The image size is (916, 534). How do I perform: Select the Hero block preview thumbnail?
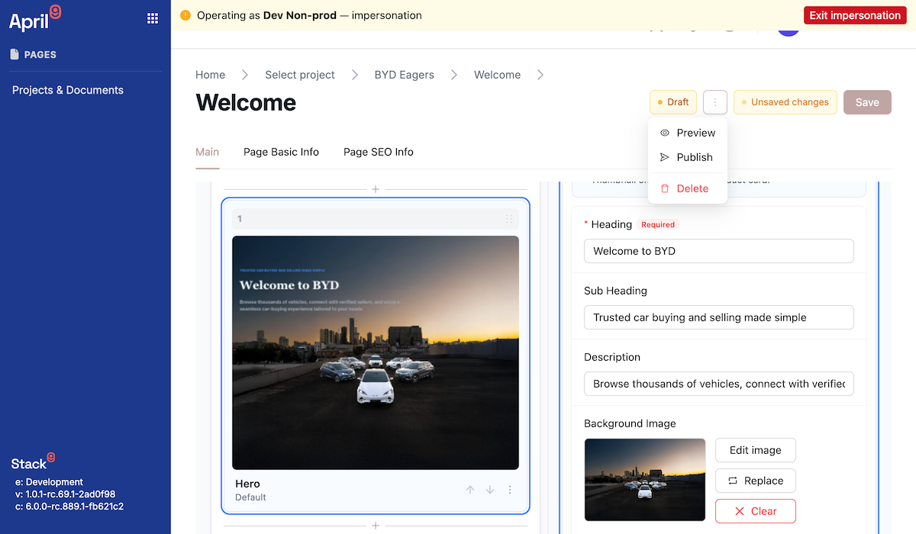pos(376,352)
